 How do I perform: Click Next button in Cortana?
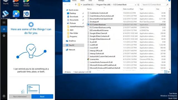[42, 96]
